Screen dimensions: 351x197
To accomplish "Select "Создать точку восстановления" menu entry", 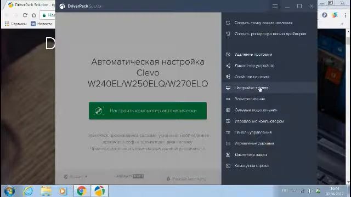I will [x=263, y=23].
